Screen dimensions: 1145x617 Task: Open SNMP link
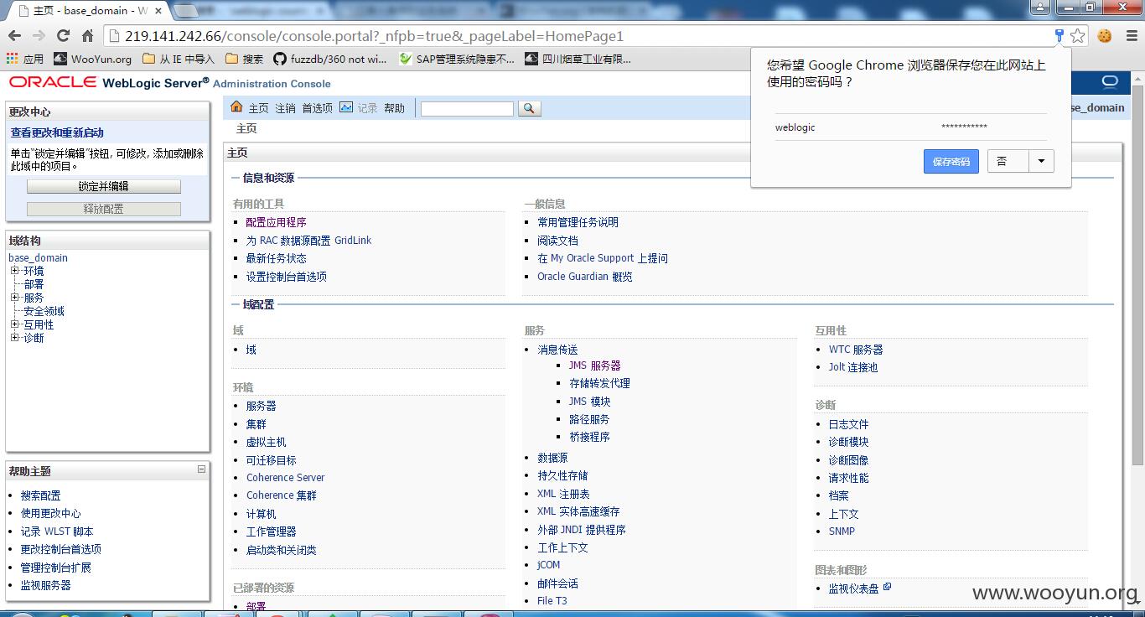842,531
